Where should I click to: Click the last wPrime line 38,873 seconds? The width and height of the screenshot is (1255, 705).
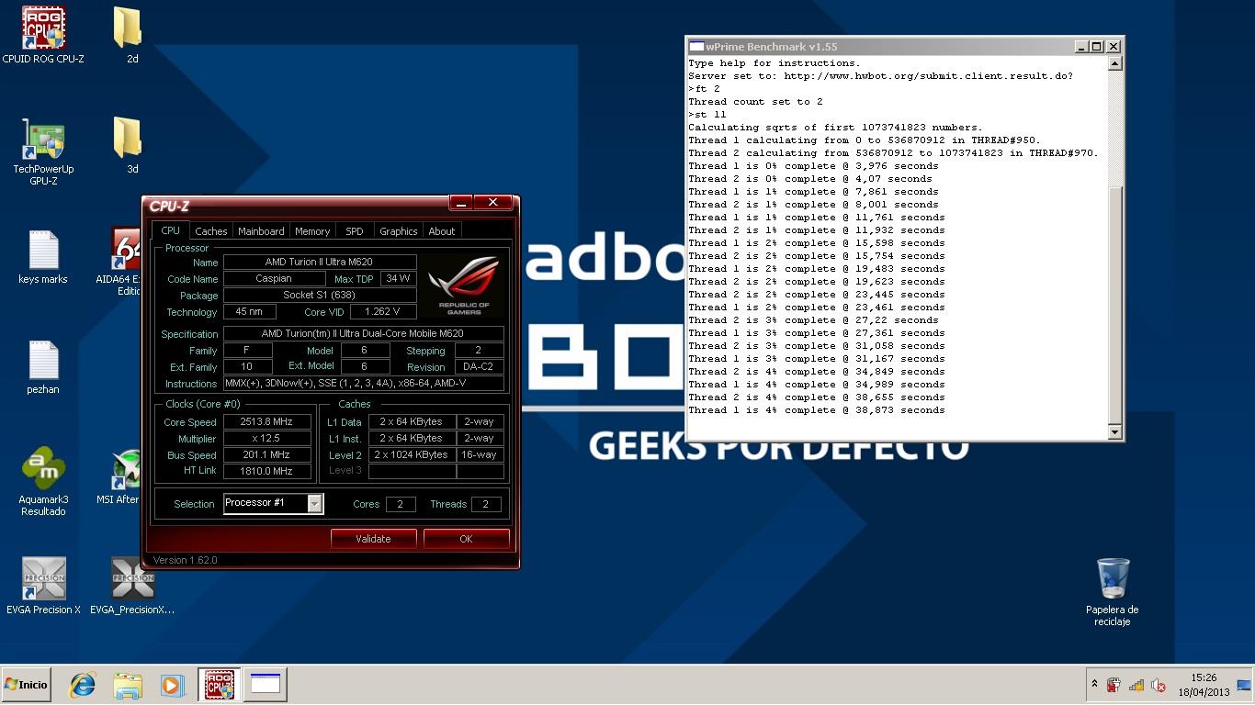(817, 410)
